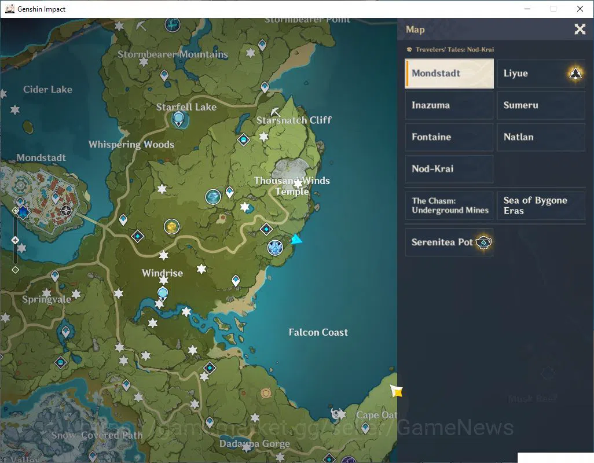Image resolution: width=594 pixels, height=463 pixels.
Task: Open Travelers' Tales: Nod-Krai link
Action: click(x=450, y=50)
